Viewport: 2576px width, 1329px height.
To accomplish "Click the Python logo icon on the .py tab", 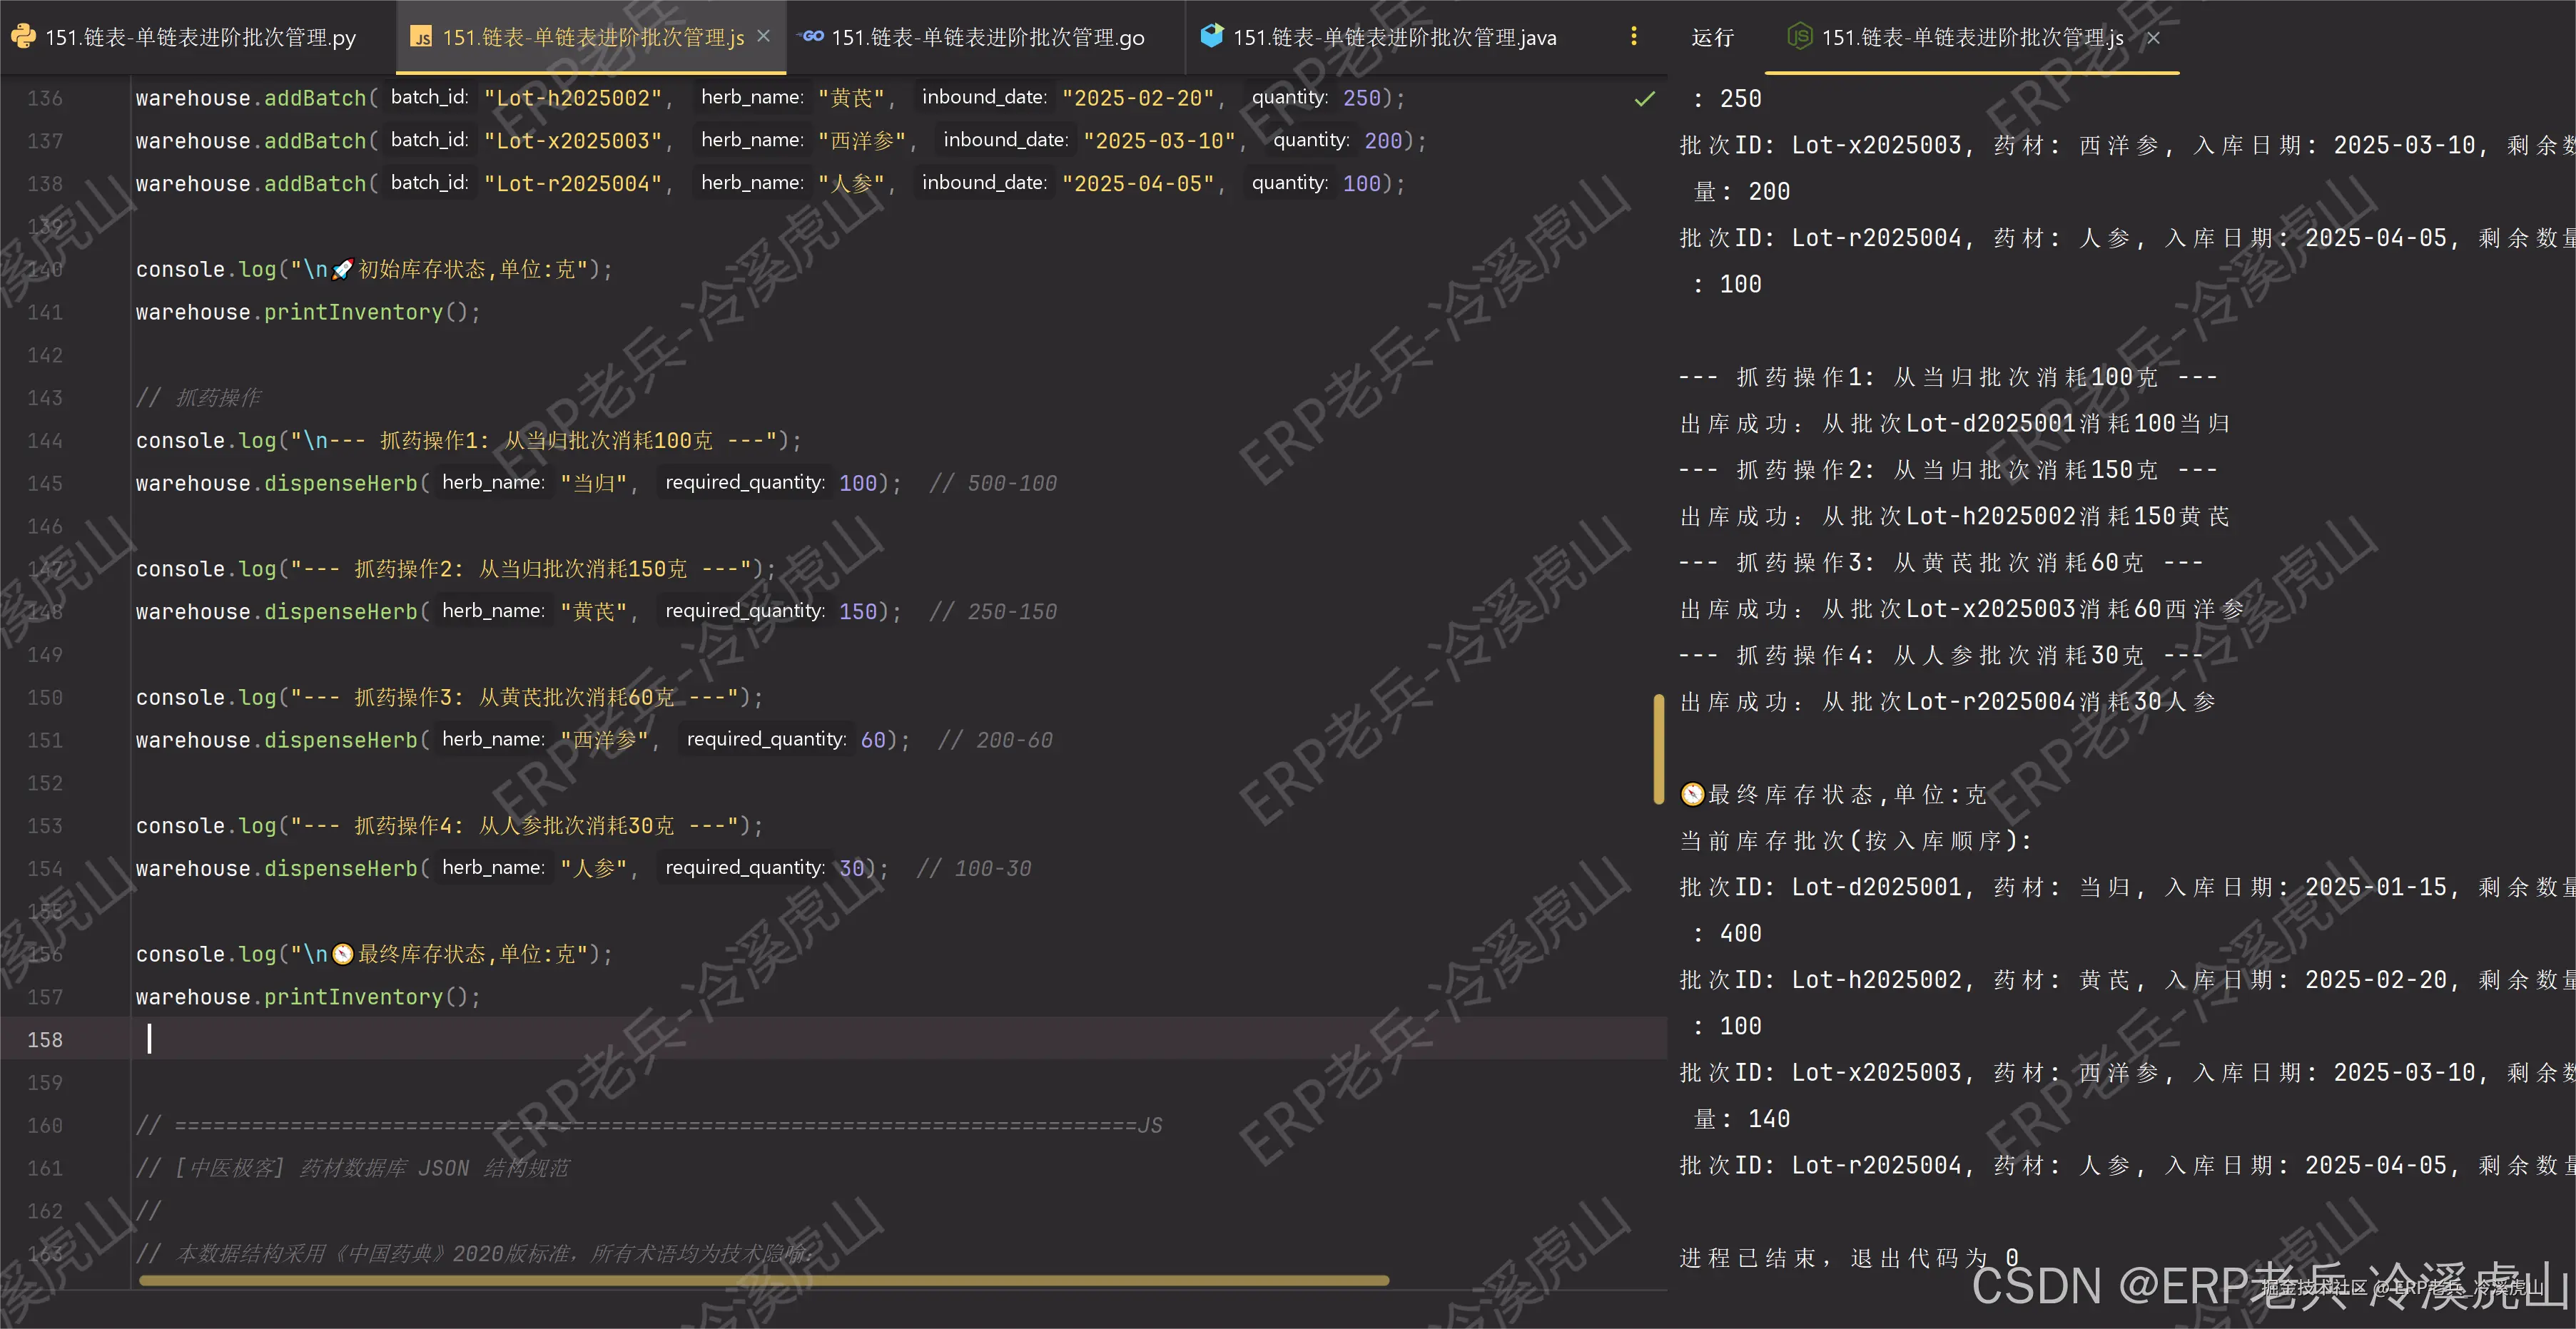I will click(x=23, y=37).
